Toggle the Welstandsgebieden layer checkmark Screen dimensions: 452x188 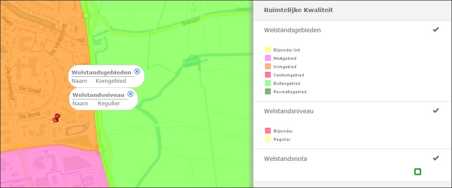pyautogui.click(x=436, y=30)
